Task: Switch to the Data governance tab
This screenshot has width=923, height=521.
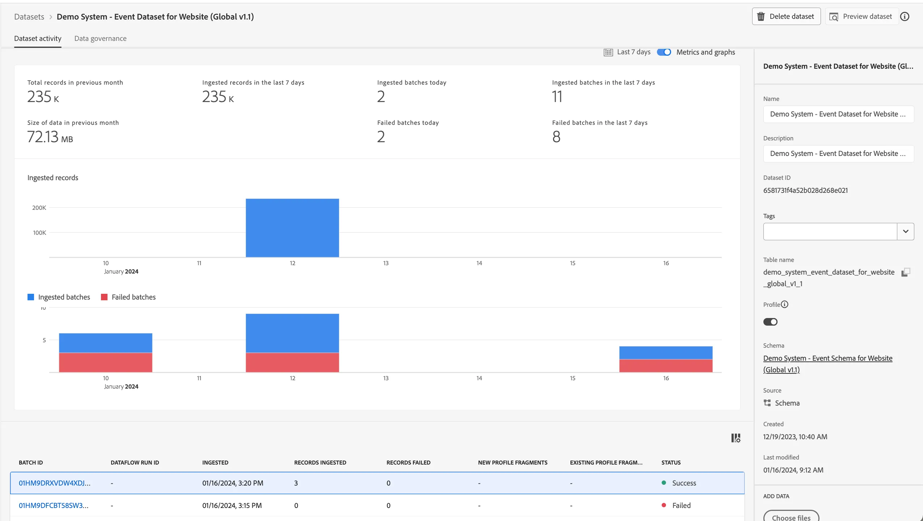Action: [100, 38]
